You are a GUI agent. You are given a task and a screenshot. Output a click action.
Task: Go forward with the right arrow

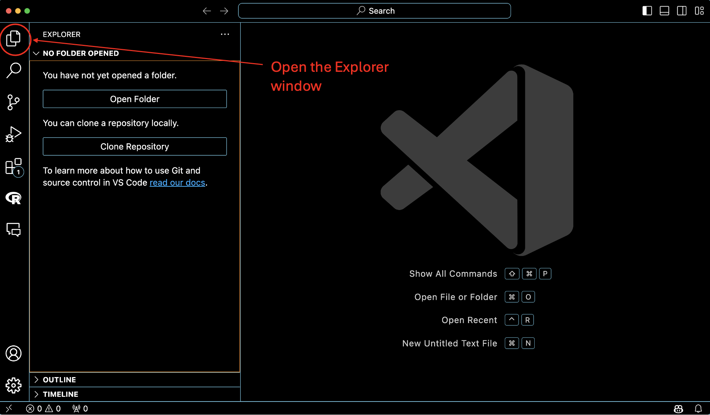point(224,11)
